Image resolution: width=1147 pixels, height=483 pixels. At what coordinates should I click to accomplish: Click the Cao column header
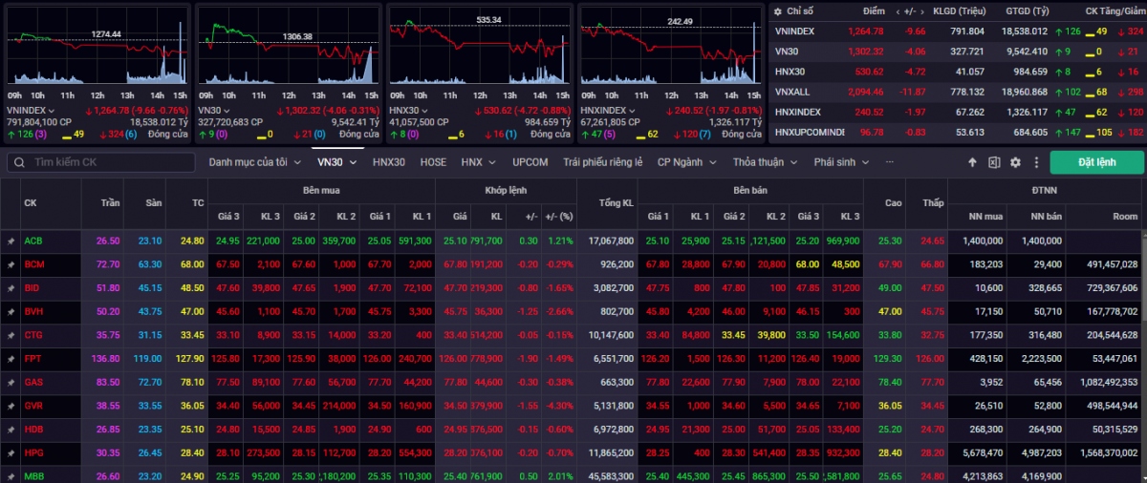click(x=894, y=202)
